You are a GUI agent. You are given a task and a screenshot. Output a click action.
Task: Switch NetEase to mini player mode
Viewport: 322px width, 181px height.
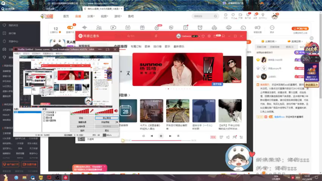click(x=223, y=36)
